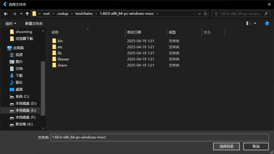Viewport: 274px width, 154px height.
Task: Open help with the question mark icon
Action: pyautogui.click(x=267, y=23)
